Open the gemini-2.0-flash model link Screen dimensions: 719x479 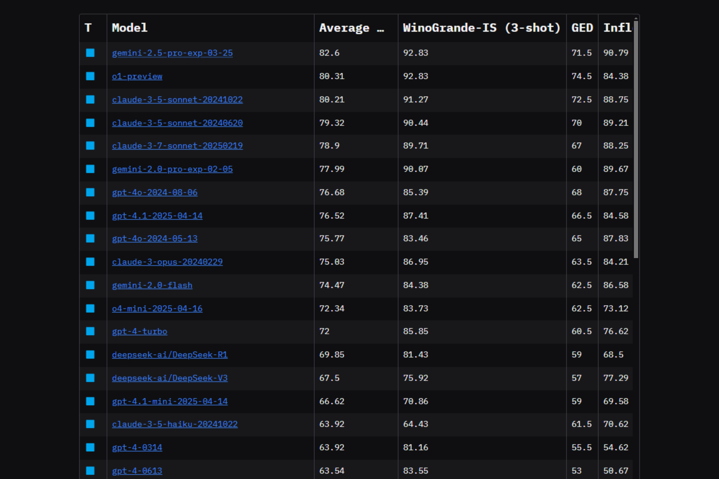[152, 286]
